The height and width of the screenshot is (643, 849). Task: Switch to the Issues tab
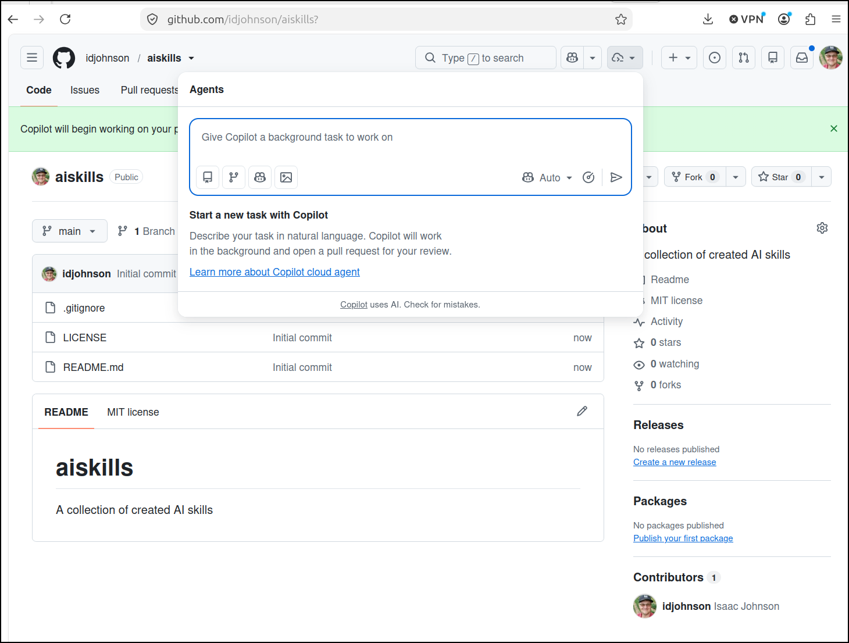[85, 90]
